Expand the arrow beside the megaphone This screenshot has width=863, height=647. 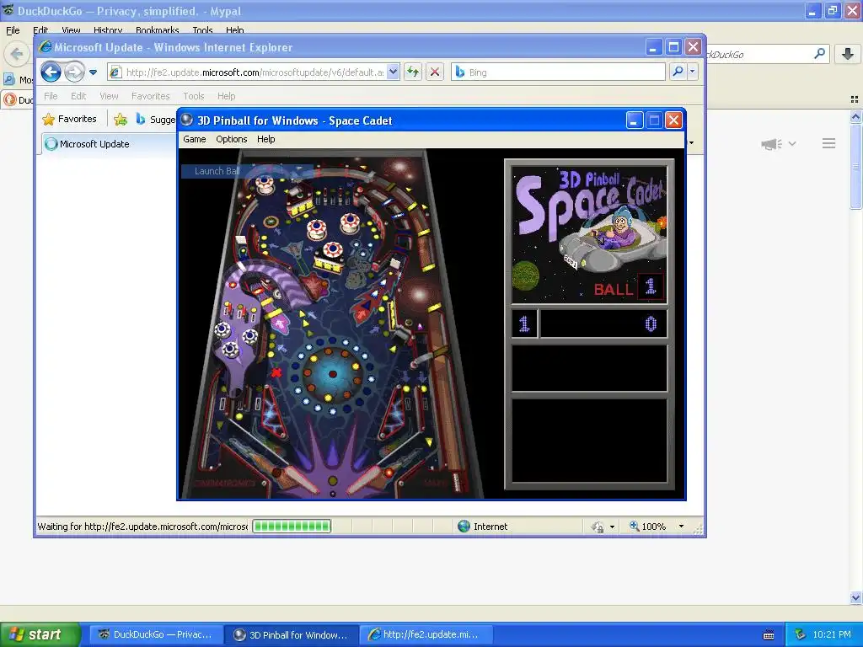pyautogui.click(x=792, y=143)
